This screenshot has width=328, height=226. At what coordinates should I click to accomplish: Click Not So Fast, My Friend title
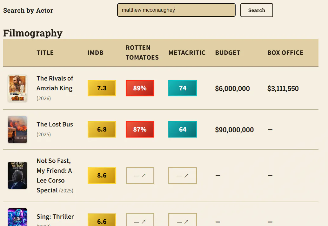click(x=54, y=176)
